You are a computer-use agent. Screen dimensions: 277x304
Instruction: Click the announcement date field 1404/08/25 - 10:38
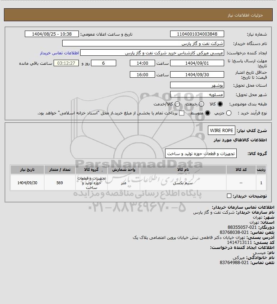(x=52, y=34)
